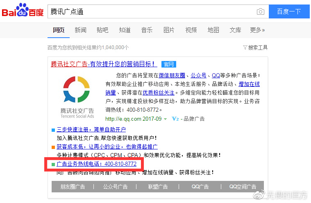The width and height of the screenshot is (311, 203).
Task: Click hotline text 400-810-8772 in description
Action: point(143,110)
